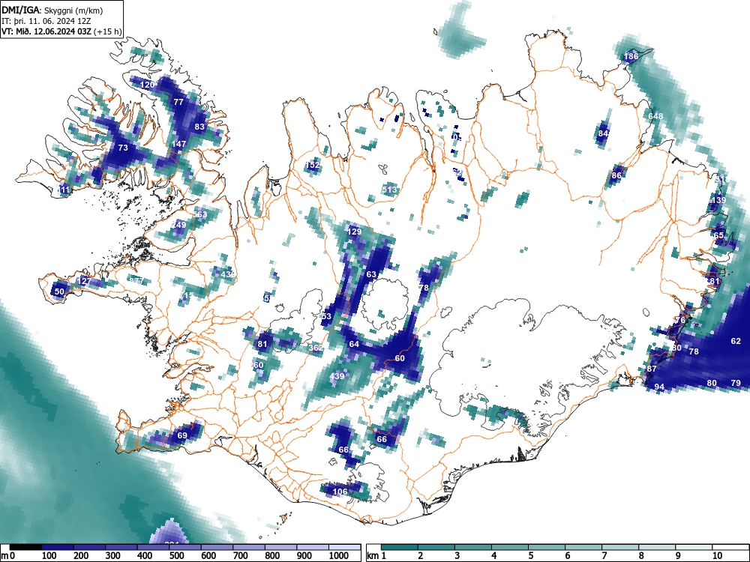750x562 pixels.
Task: Click the visibility value "362" on the map
Action: [316, 348]
